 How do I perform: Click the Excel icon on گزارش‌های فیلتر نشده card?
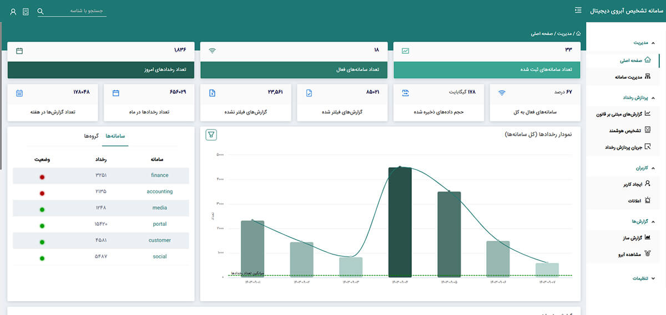(x=212, y=93)
